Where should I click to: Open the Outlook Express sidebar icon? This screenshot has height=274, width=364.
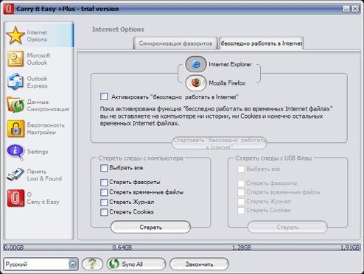(15, 82)
